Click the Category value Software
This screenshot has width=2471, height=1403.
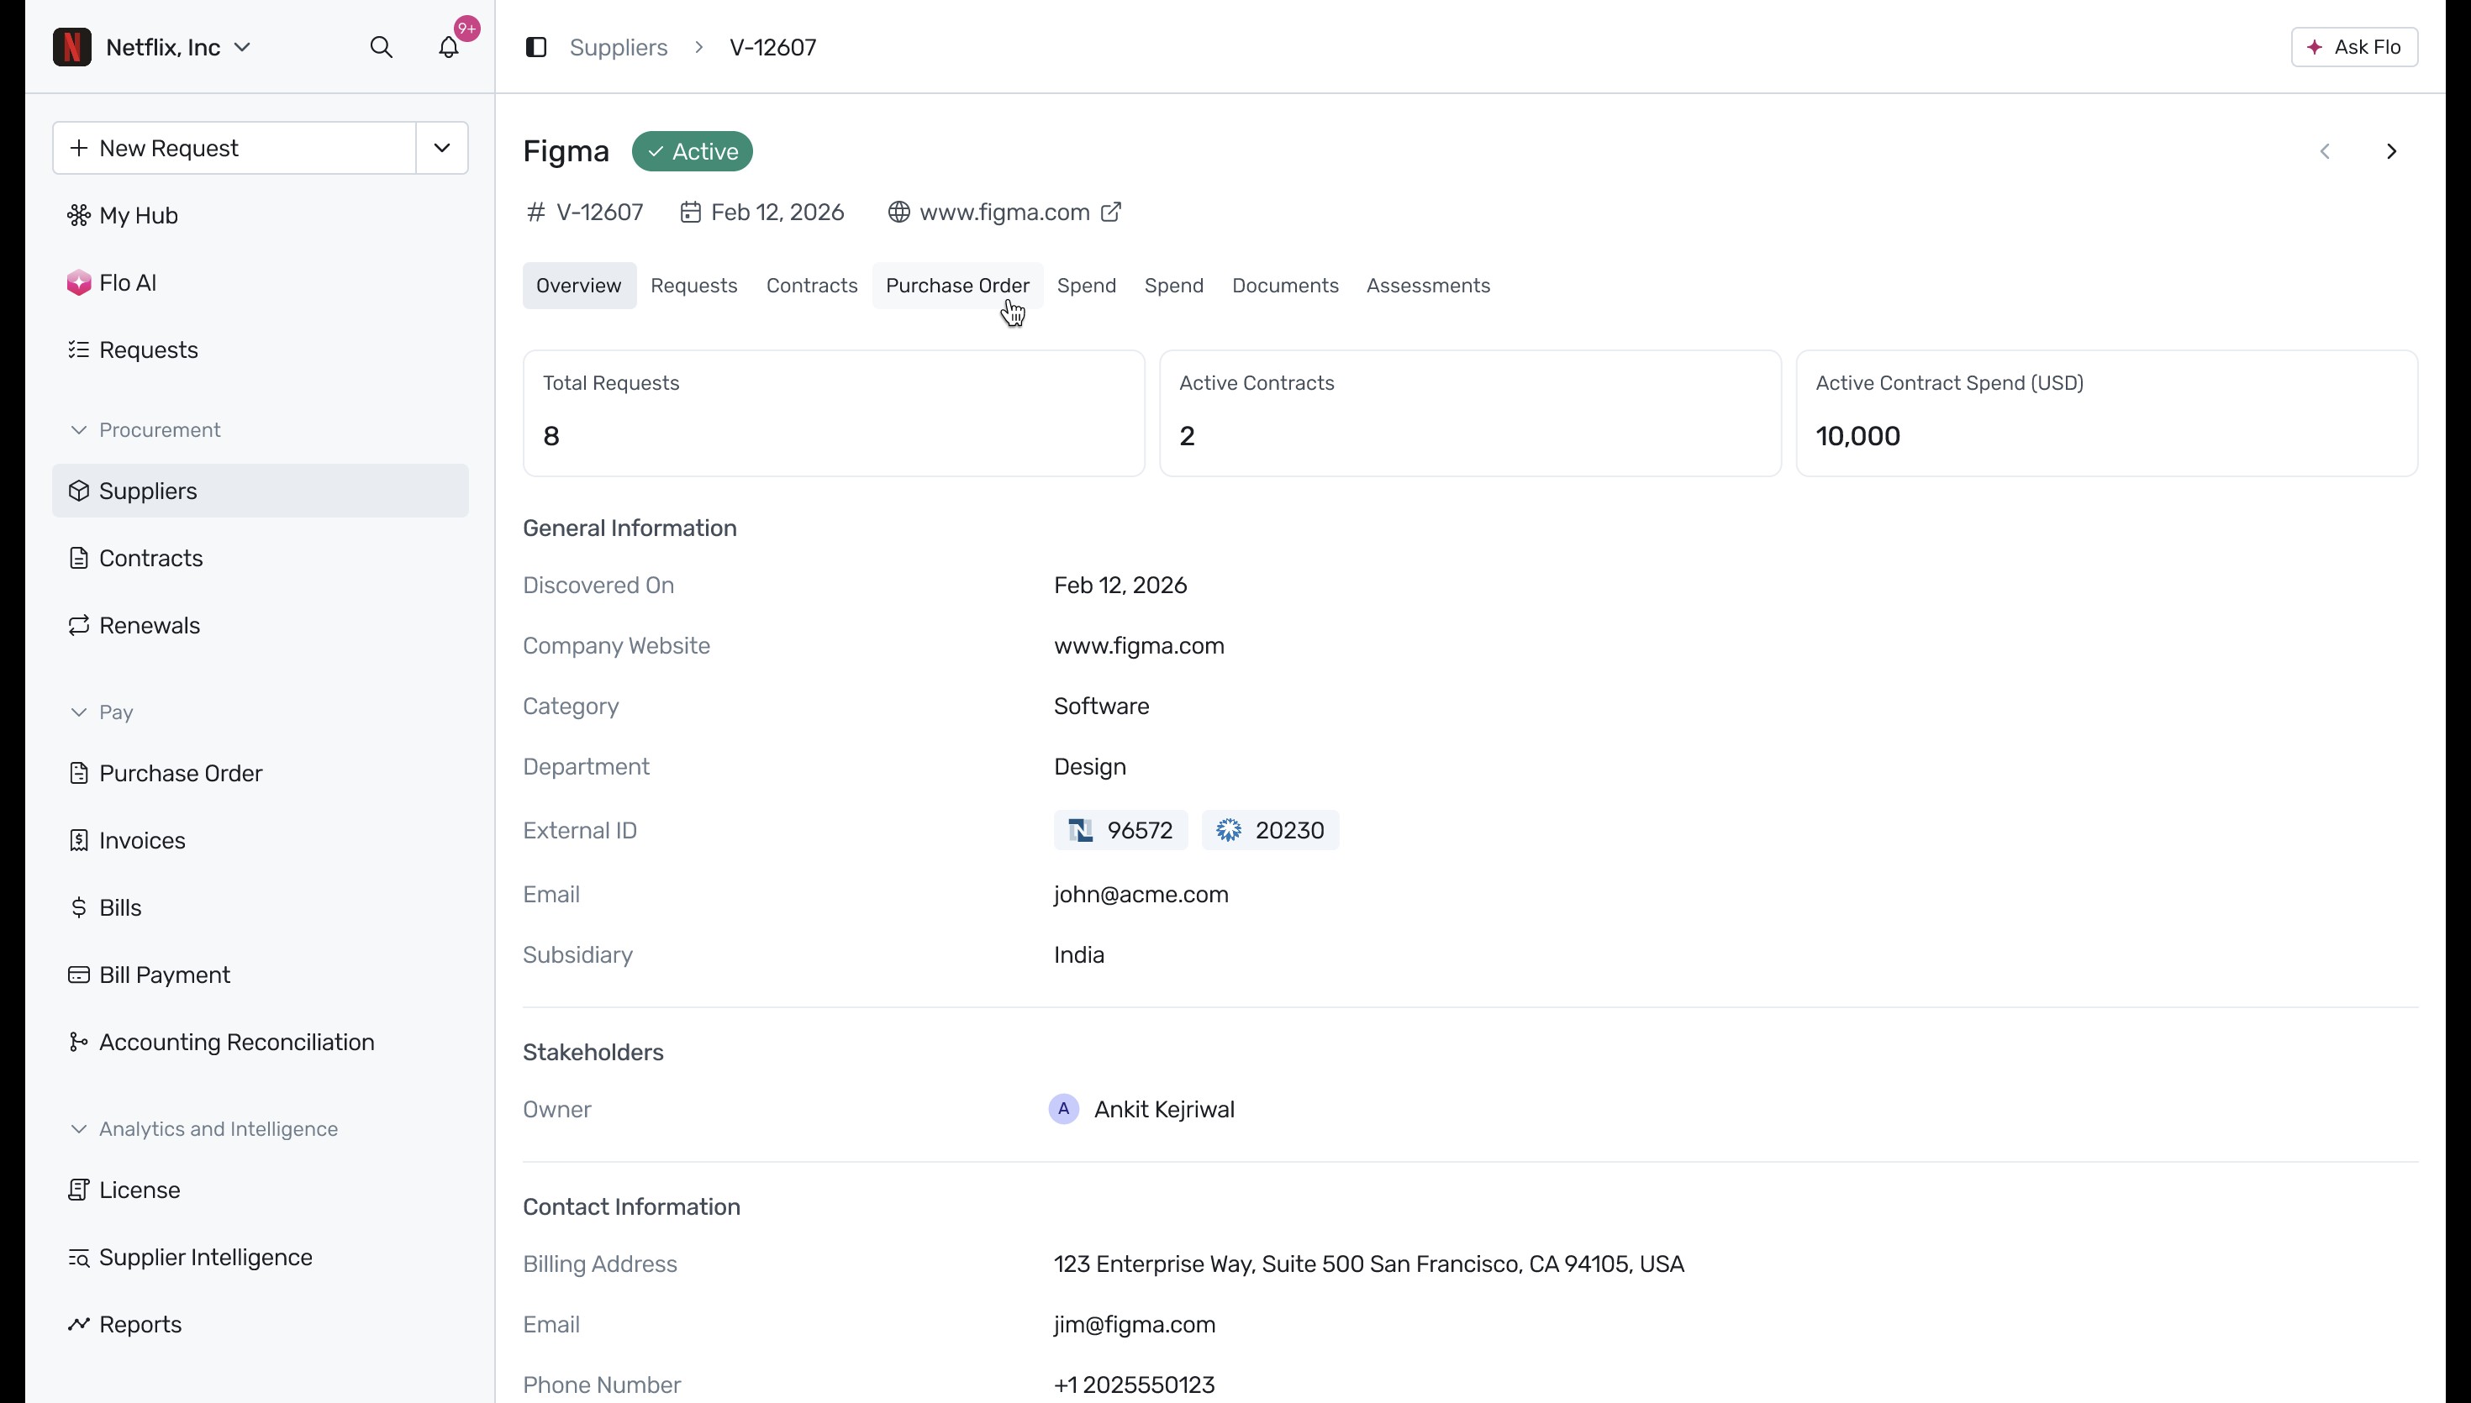click(x=1102, y=707)
